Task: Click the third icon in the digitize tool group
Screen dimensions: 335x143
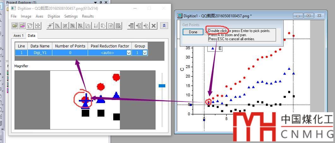Action: pyautogui.click(x=65, y=26)
